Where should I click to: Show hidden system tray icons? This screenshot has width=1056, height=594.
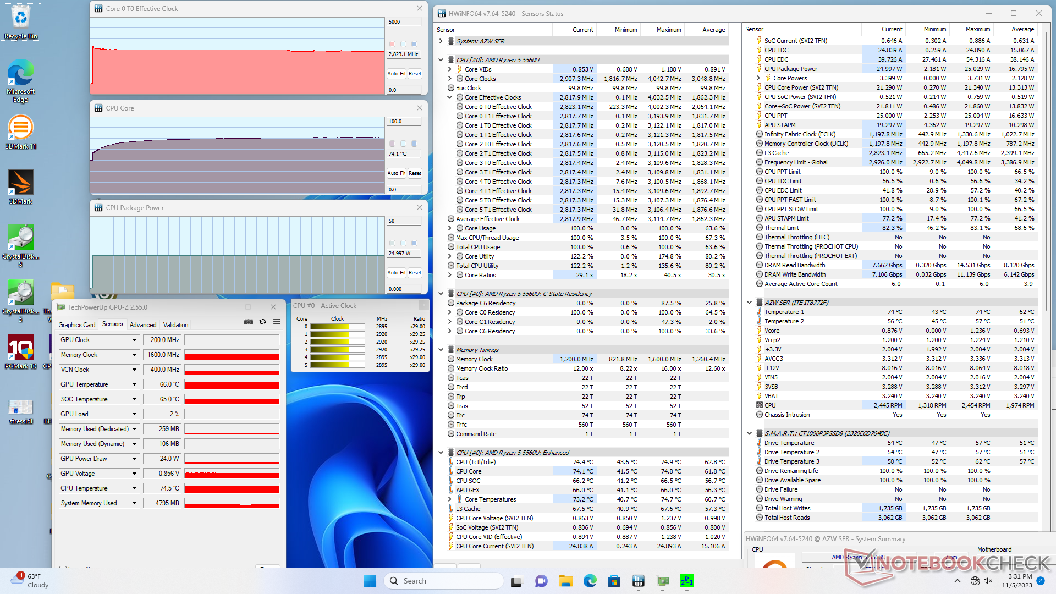click(958, 581)
